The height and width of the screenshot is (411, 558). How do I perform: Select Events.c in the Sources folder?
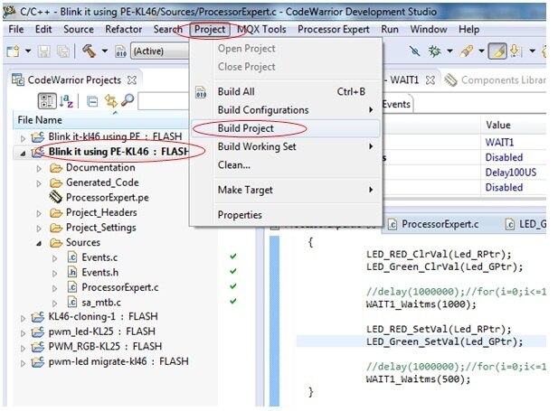point(99,257)
